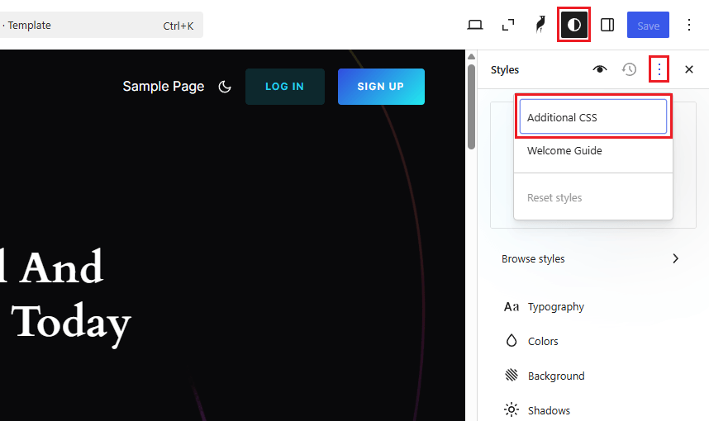
Task: Click the feather plugin icon in toolbar
Action: (x=540, y=25)
